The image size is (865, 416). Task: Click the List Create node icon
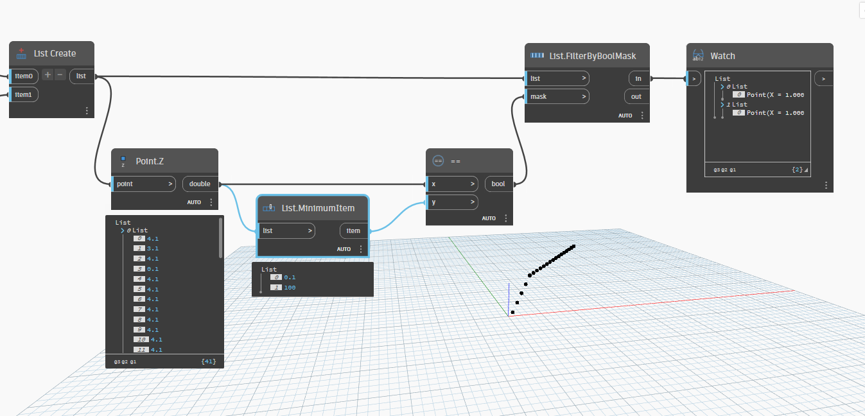(19, 53)
